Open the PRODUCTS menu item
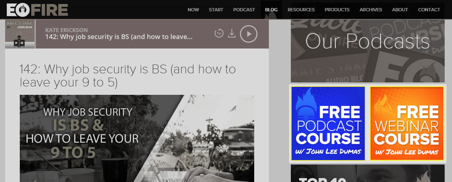Viewport: 452px width, 182px height. tap(337, 10)
